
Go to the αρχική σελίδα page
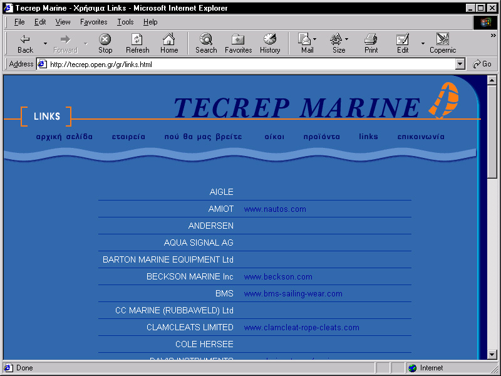[65, 137]
